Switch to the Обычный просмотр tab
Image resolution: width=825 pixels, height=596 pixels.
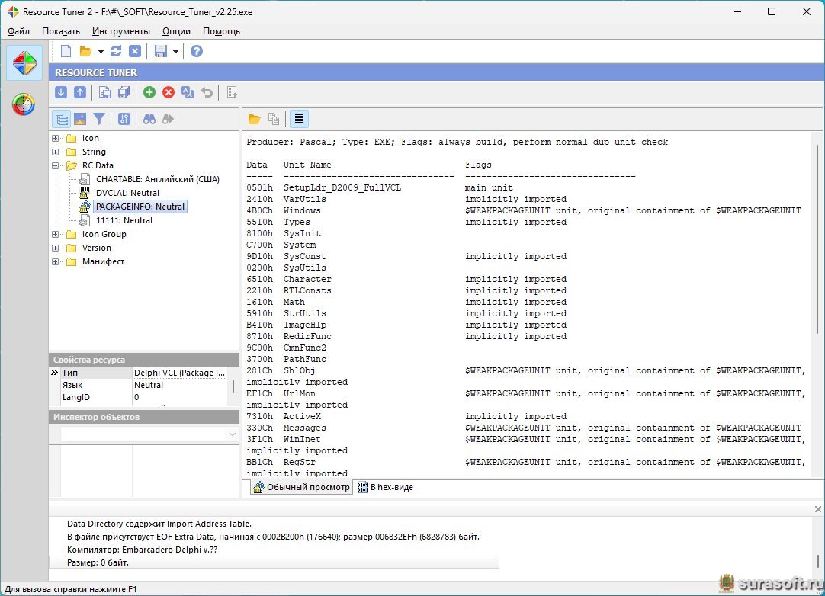301,487
